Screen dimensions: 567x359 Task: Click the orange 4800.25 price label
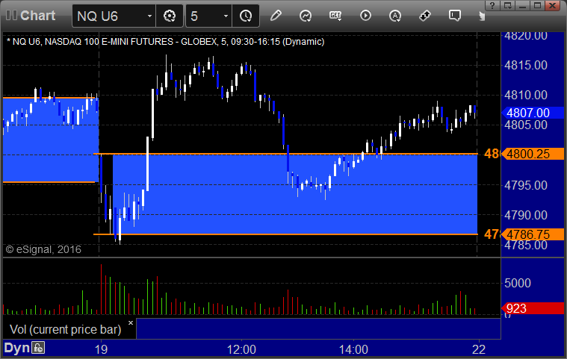533,154
